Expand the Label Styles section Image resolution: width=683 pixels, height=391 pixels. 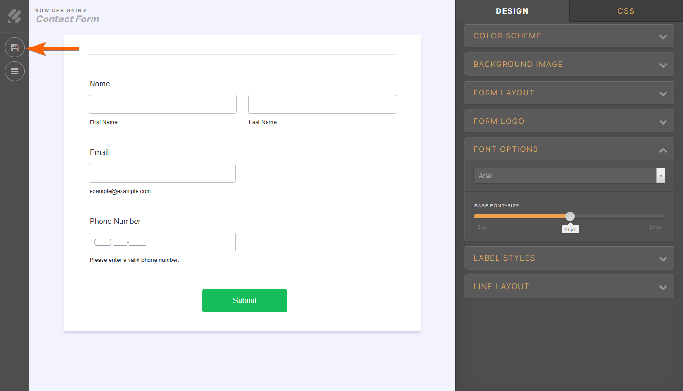(569, 258)
